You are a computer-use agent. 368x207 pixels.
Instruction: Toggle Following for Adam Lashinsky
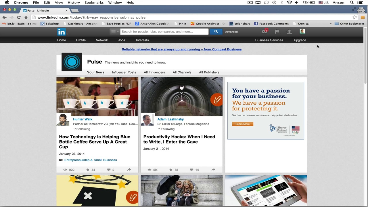coord(166,129)
